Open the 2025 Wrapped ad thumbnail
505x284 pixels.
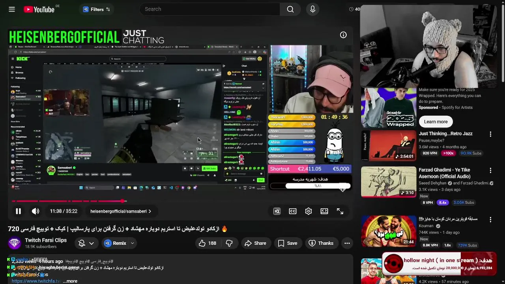click(389, 107)
